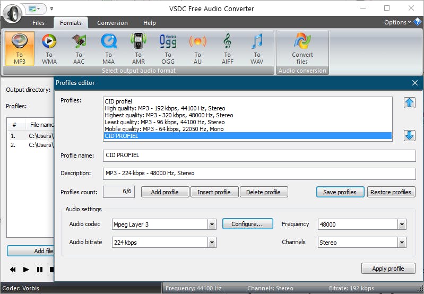This screenshot has height=294, width=424.
Task: Click the Delete profile button
Action: click(x=263, y=192)
